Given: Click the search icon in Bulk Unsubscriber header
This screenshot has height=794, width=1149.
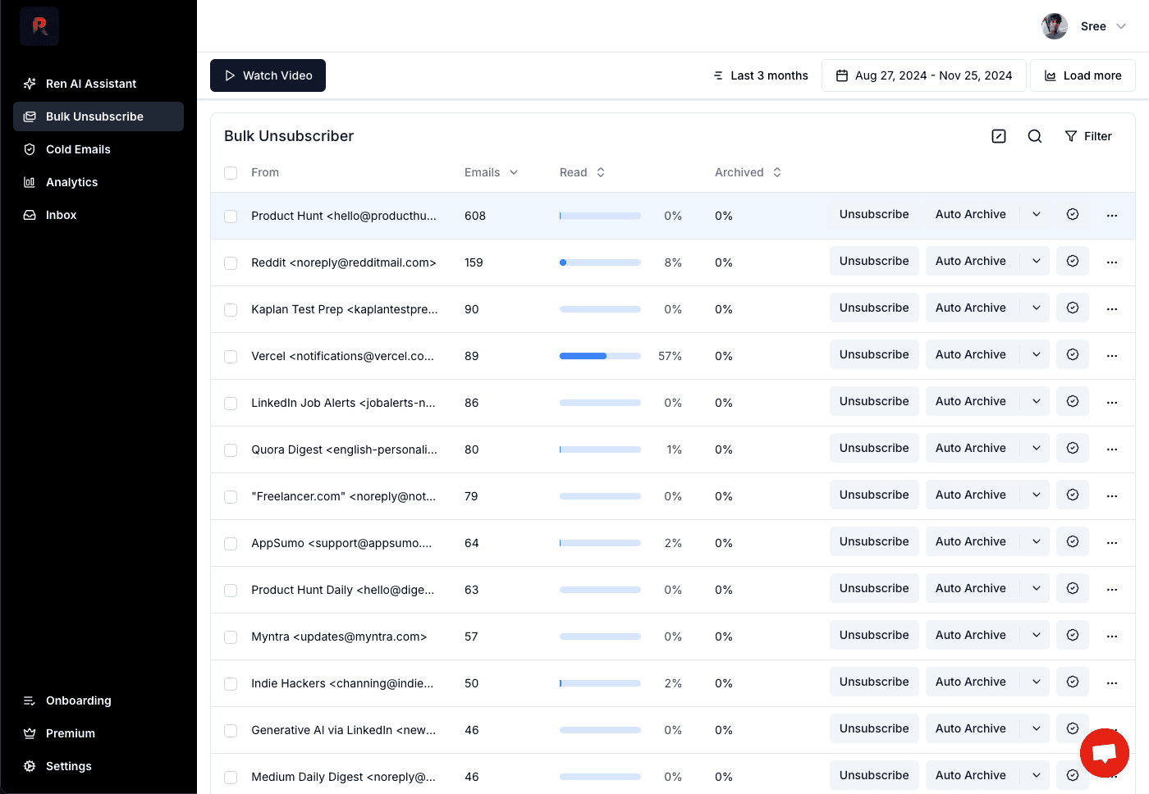Looking at the screenshot, I should tap(1035, 136).
